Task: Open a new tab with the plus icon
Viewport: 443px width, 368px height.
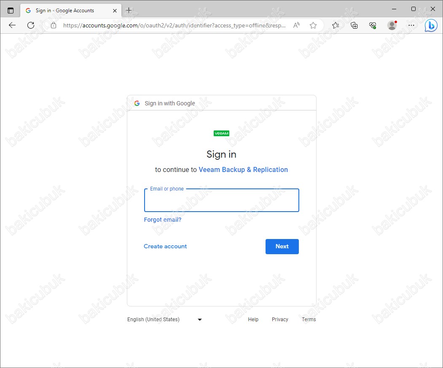Action: tap(129, 11)
